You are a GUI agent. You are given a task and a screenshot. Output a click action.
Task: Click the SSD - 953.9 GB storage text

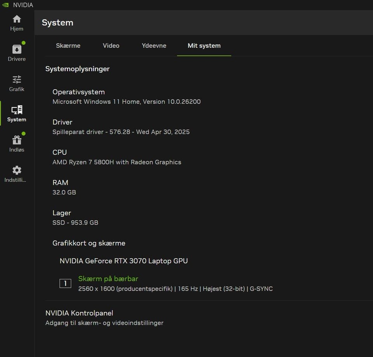pos(75,223)
